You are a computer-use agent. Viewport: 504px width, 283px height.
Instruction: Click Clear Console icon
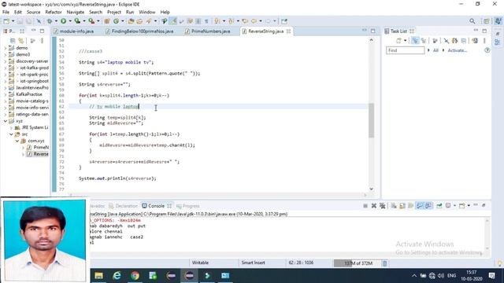coord(394,206)
